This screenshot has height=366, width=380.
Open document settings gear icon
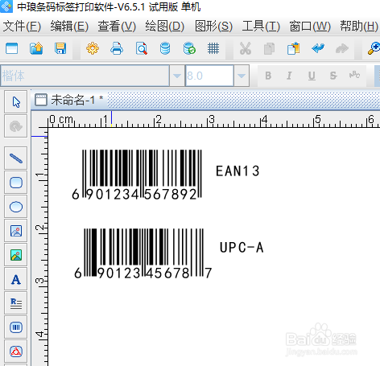click(x=93, y=48)
